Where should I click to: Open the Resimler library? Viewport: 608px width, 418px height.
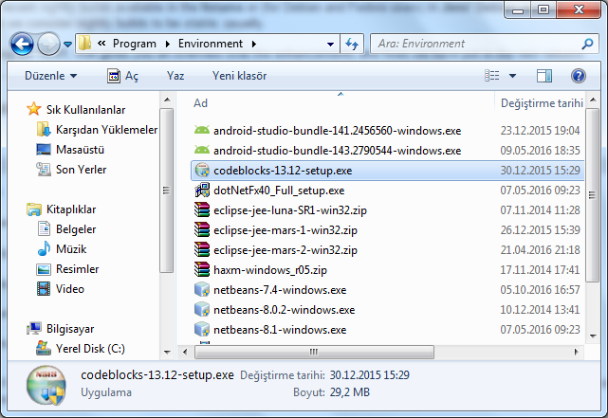(77, 269)
